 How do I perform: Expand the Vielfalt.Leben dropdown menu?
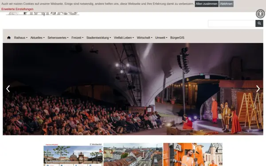click(x=124, y=38)
